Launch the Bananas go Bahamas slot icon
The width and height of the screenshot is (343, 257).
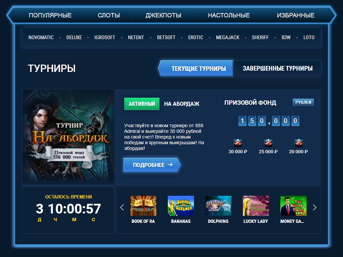click(x=181, y=206)
